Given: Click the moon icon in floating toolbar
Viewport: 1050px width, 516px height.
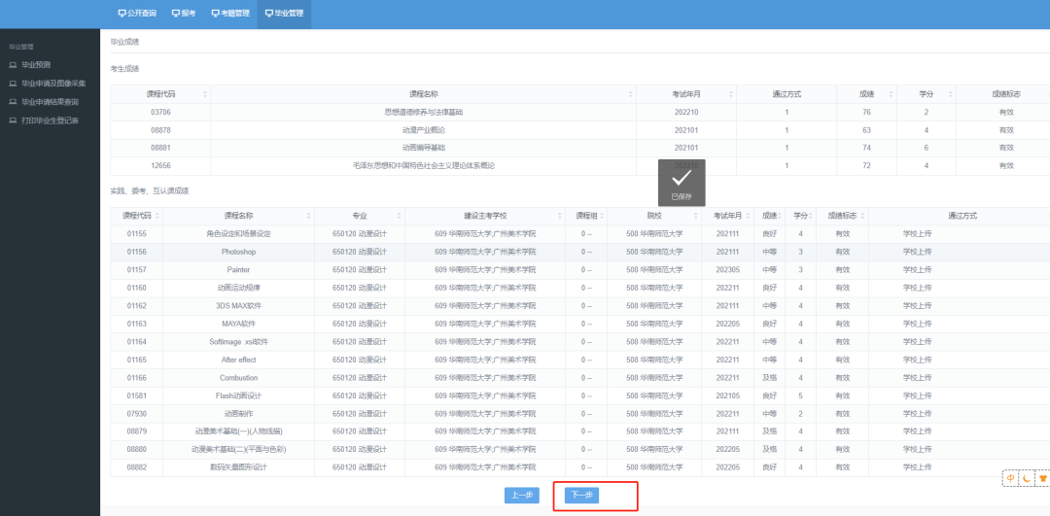Looking at the screenshot, I should click(1027, 478).
